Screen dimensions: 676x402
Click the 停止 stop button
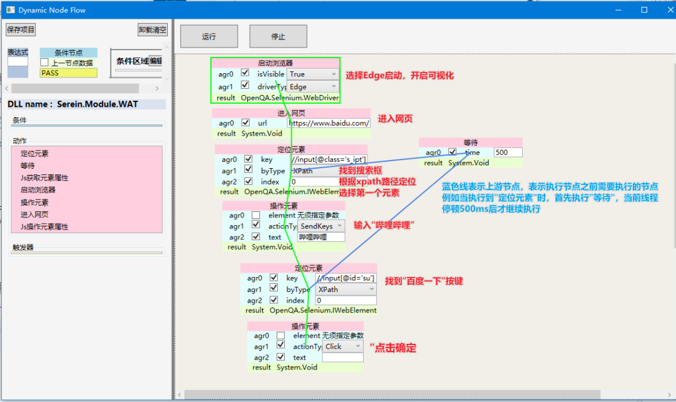278,37
